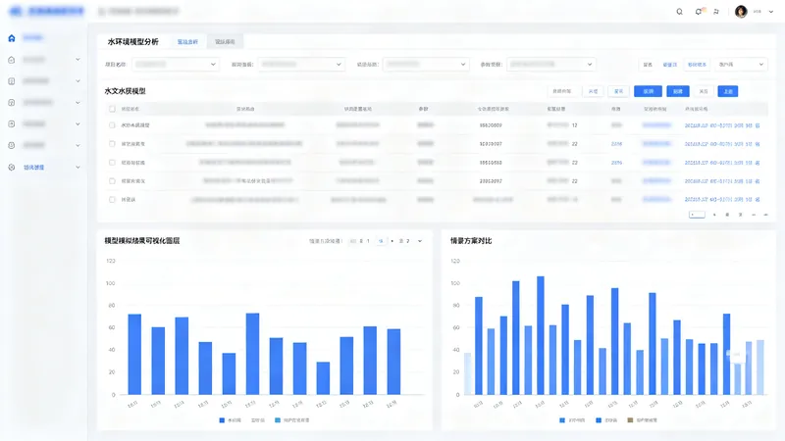The width and height of the screenshot is (785, 441).
Task: Click the 模型模拟结果可视化图层 chart title
Action: tap(141, 241)
